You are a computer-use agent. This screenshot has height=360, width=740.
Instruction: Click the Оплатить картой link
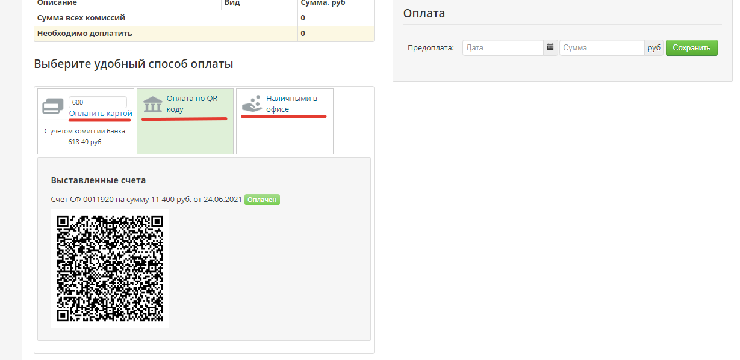101,114
